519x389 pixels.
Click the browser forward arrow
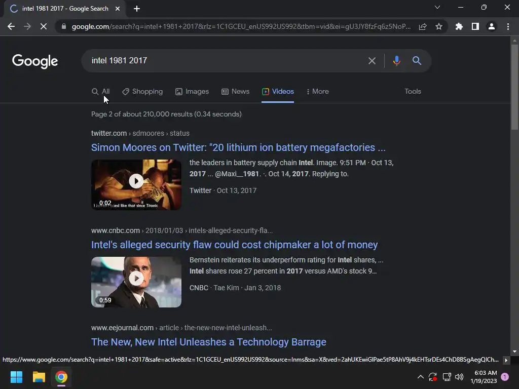[27, 26]
